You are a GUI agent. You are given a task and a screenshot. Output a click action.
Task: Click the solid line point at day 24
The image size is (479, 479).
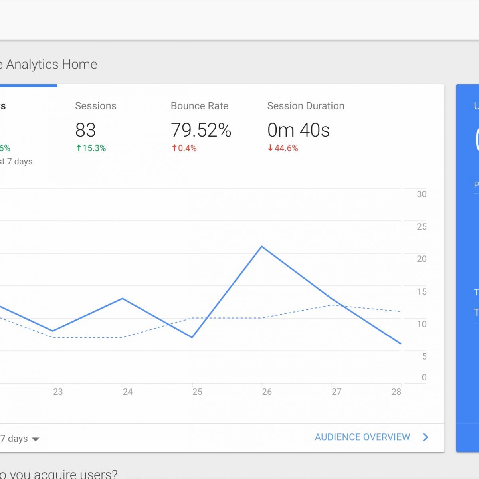(x=123, y=299)
